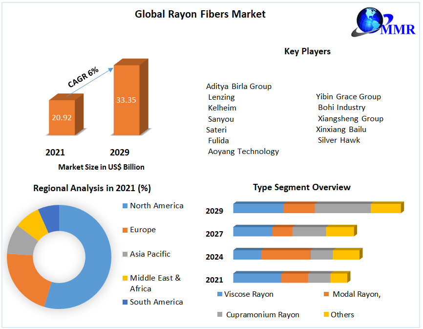
Task: Open the Type Segment Overview section
Action: pyautogui.click(x=301, y=187)
